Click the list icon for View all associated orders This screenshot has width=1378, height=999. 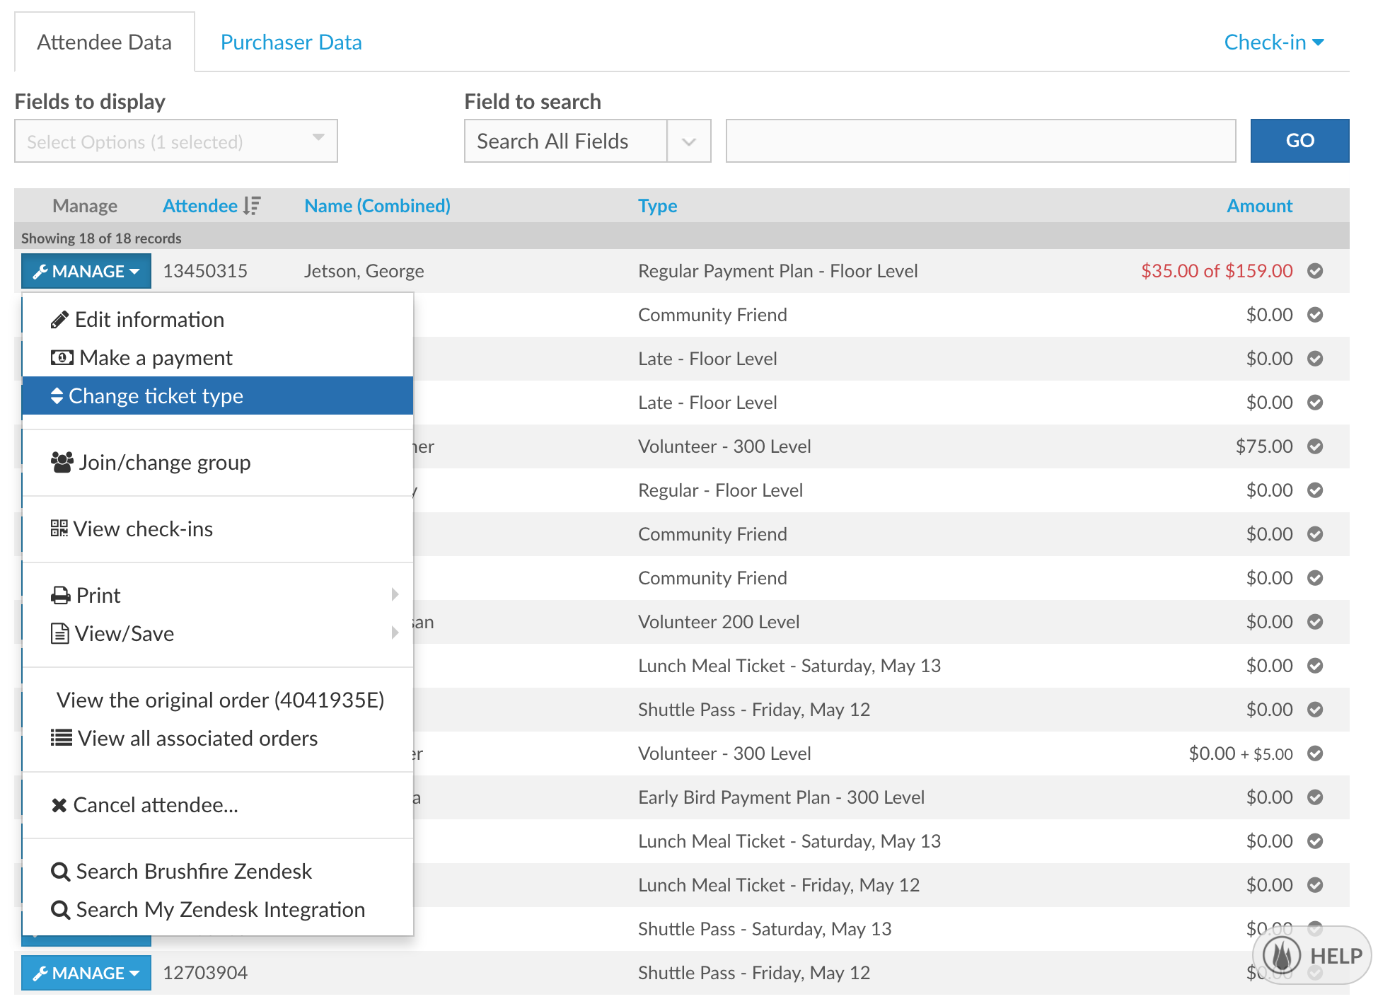[61, 738]
